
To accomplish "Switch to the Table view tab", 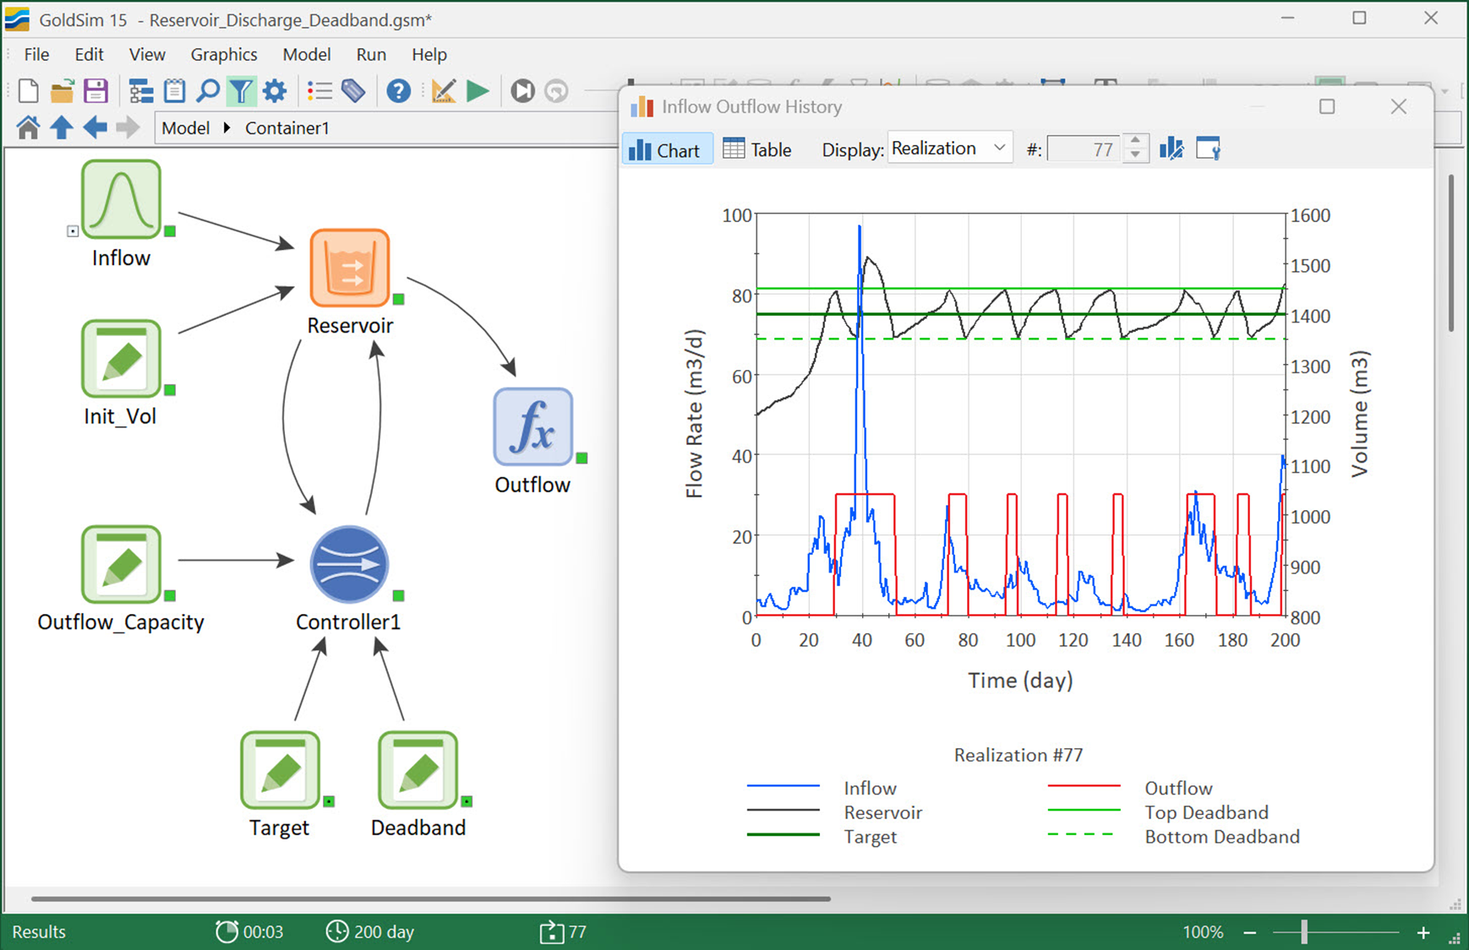I will click(x=757, y=149).
